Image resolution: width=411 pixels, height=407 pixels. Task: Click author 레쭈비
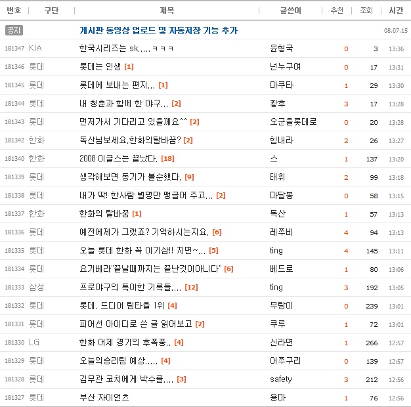(x=281, y=232)
